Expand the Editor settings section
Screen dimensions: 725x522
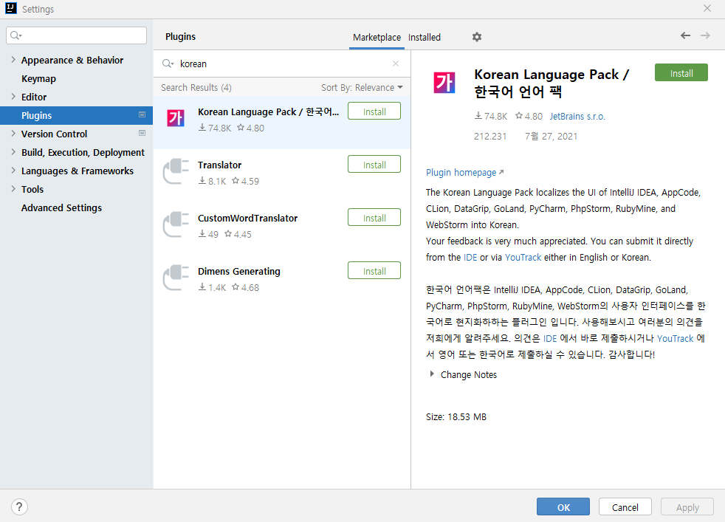coord(13,97)
